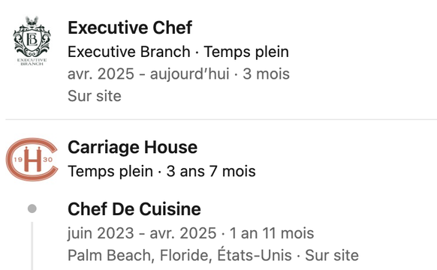This screenshot has width=437, height=270.
Task: Click Palm Beach, Floride, États-Unis location
Action: 179,255
